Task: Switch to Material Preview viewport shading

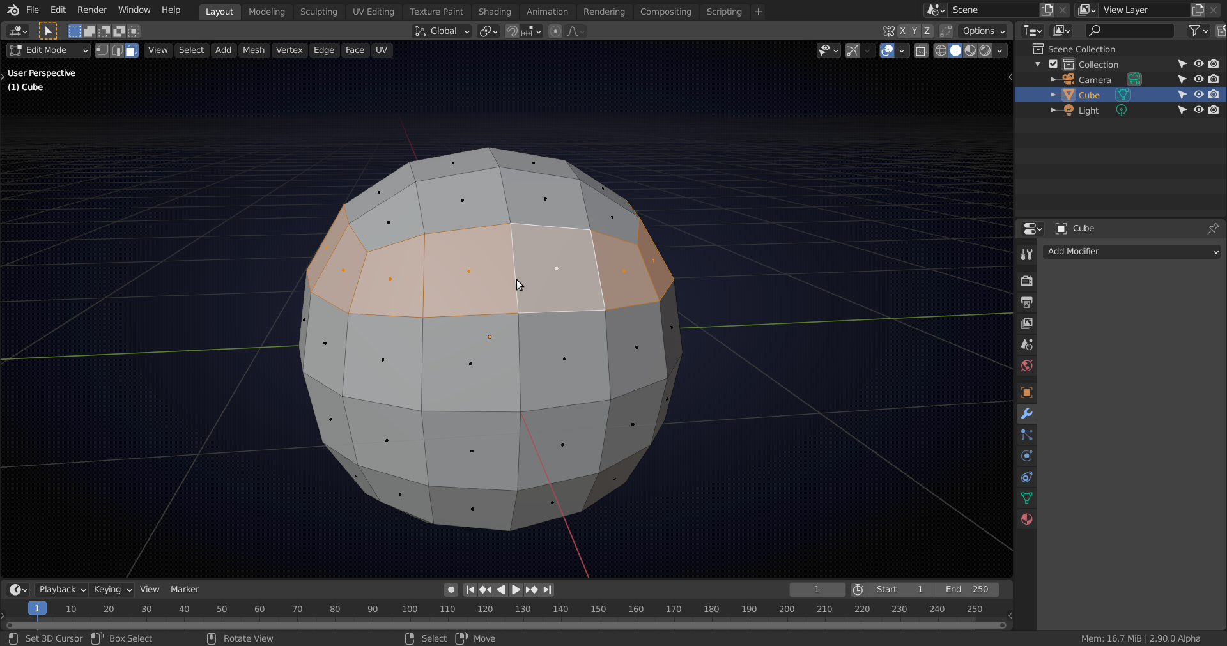Action: pyautogui.click(x=971, y=51)
